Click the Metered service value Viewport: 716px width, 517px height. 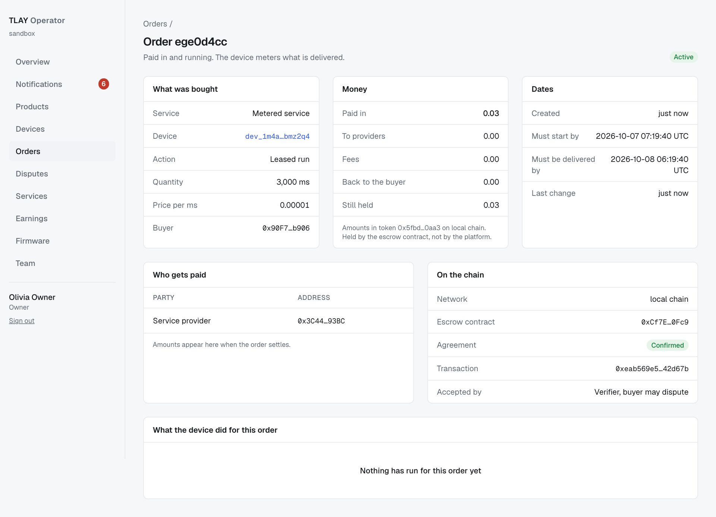click(x=281, y=113)
